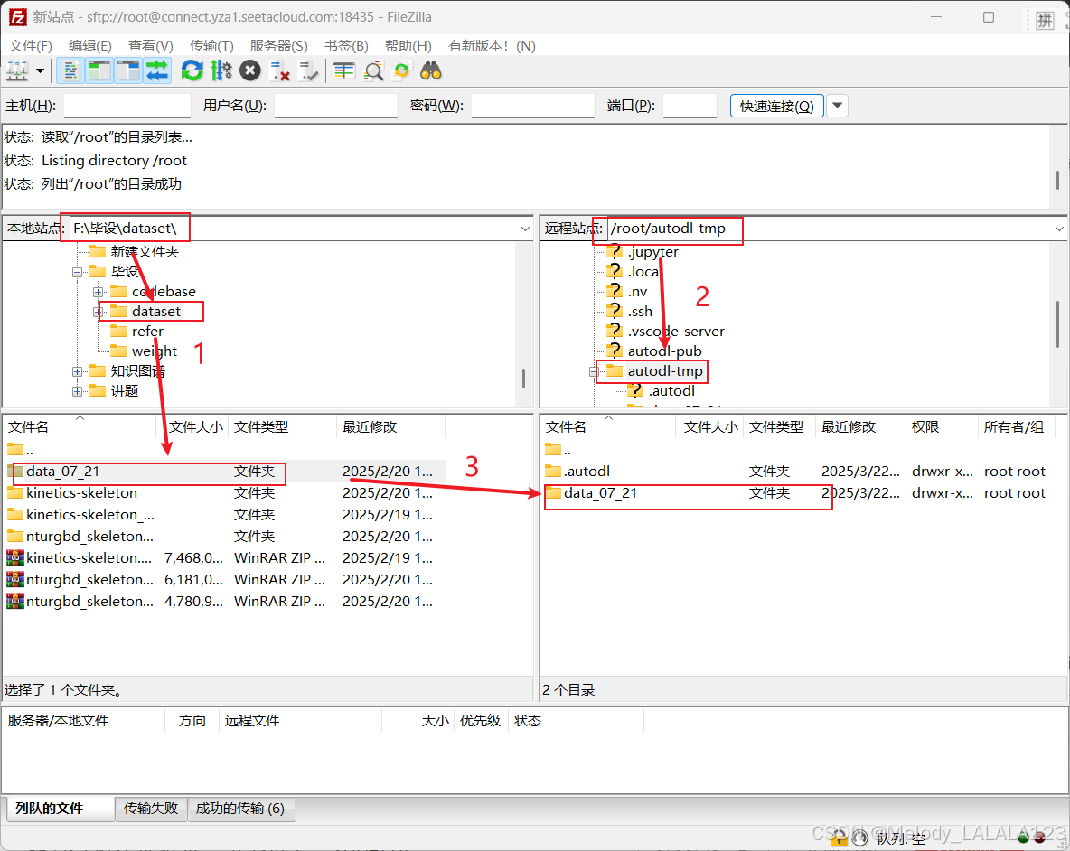Reconnect to the last server
1070x851 pixels.
(x=308, y=70)
